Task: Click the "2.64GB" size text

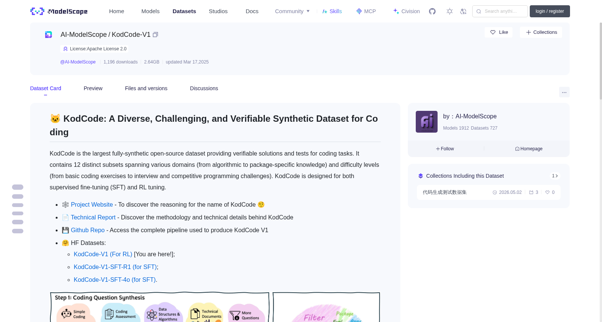Action: [x=152, y=62]
